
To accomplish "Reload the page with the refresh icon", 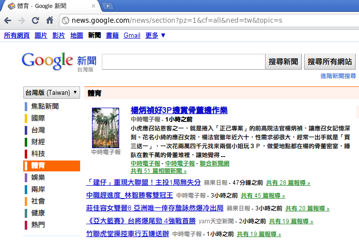I will tap(36, 20).
